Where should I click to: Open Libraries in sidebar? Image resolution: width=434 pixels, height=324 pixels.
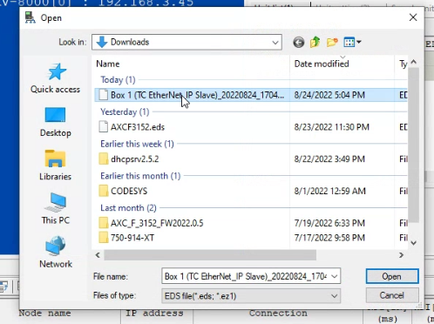55,165
